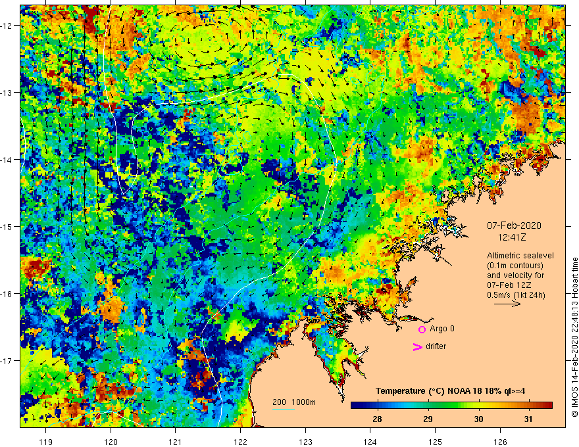The width and height of the screenshot is (579, 447).
Task: Click the 'and velocity for' caption line
Action: (x=515, y=275)
